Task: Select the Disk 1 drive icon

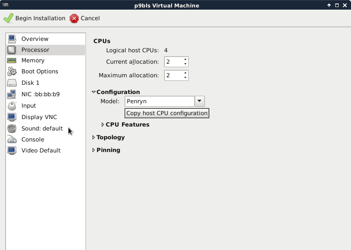Action: (x=12, y=83)
